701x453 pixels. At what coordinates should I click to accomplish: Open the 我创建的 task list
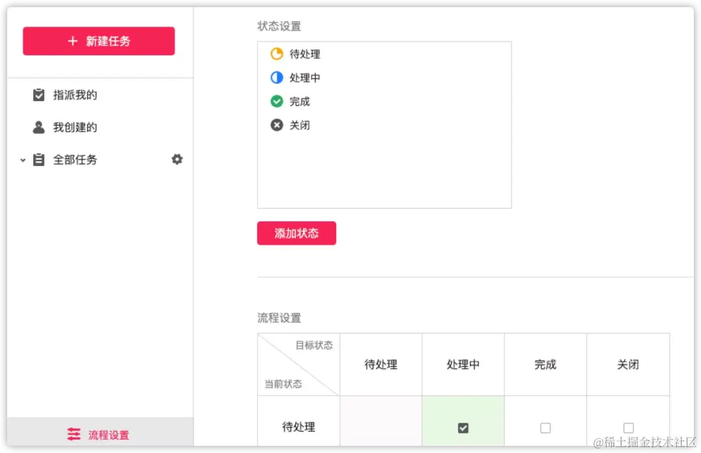pyautogui.click(x=75, y=127)
